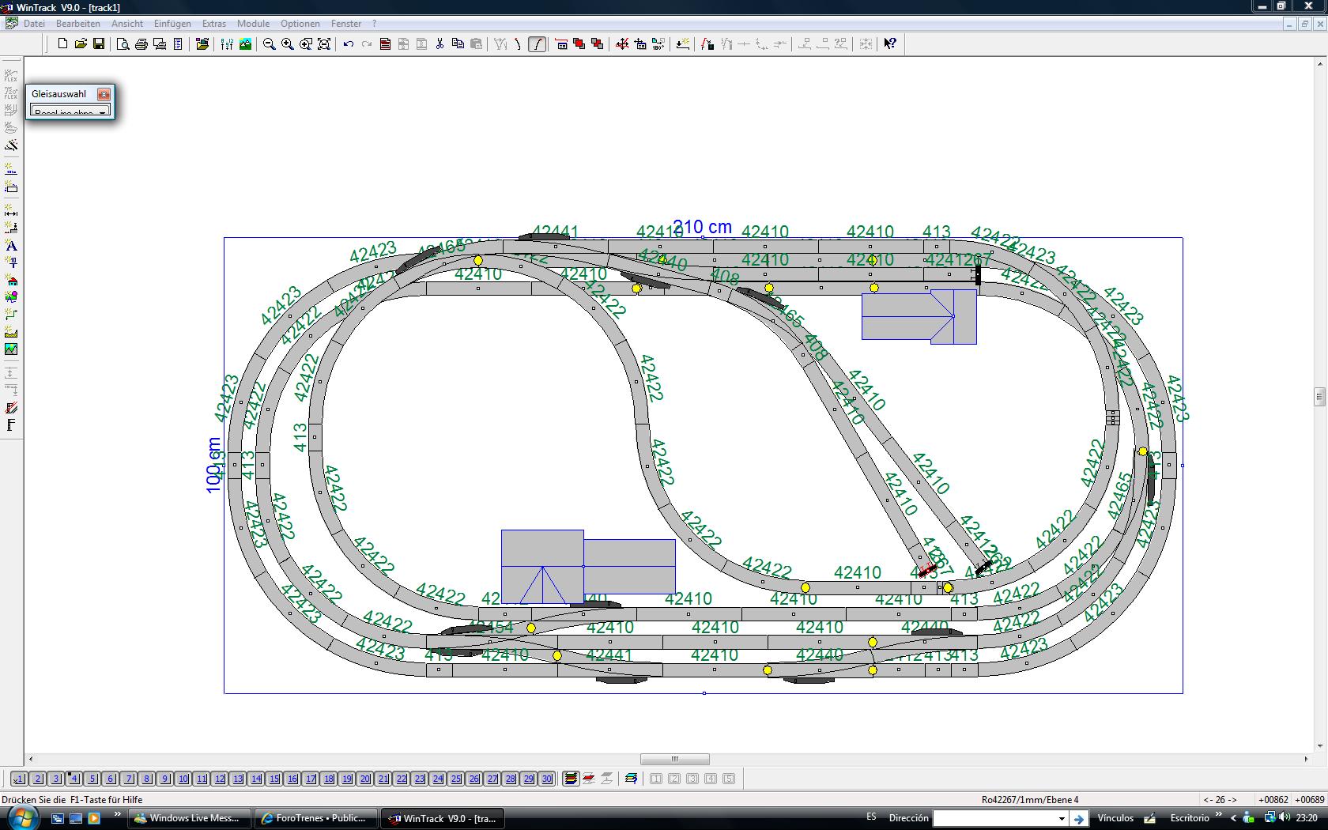Expand the quick launch overflow chevron
The image size is (1328, 830).
[118, 814]
